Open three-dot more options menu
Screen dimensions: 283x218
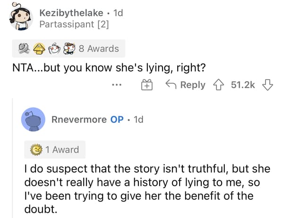[117, 84]
